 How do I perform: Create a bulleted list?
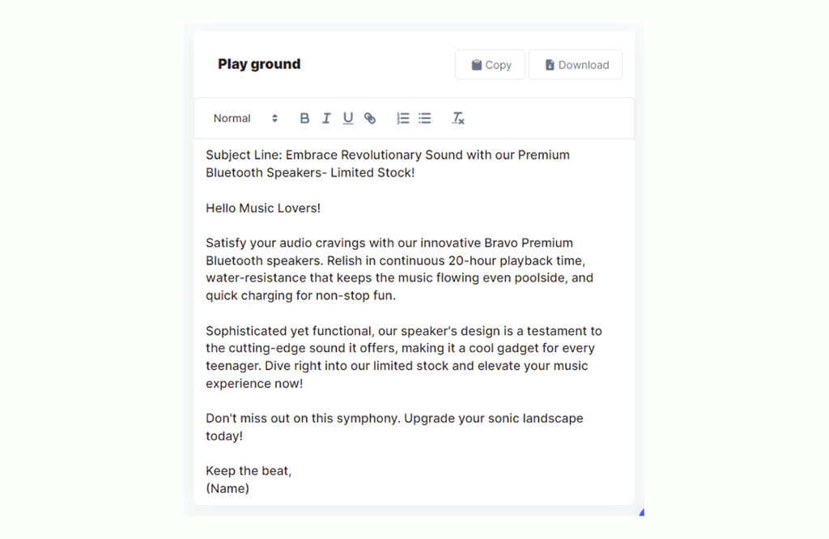pos(424,118)
